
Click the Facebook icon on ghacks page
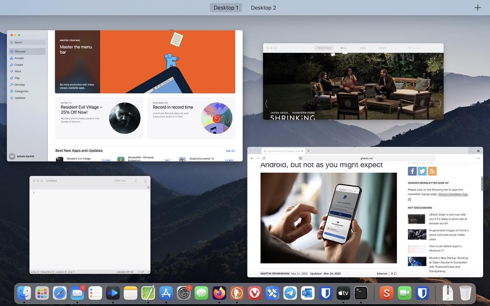click(x=412, y=171)
